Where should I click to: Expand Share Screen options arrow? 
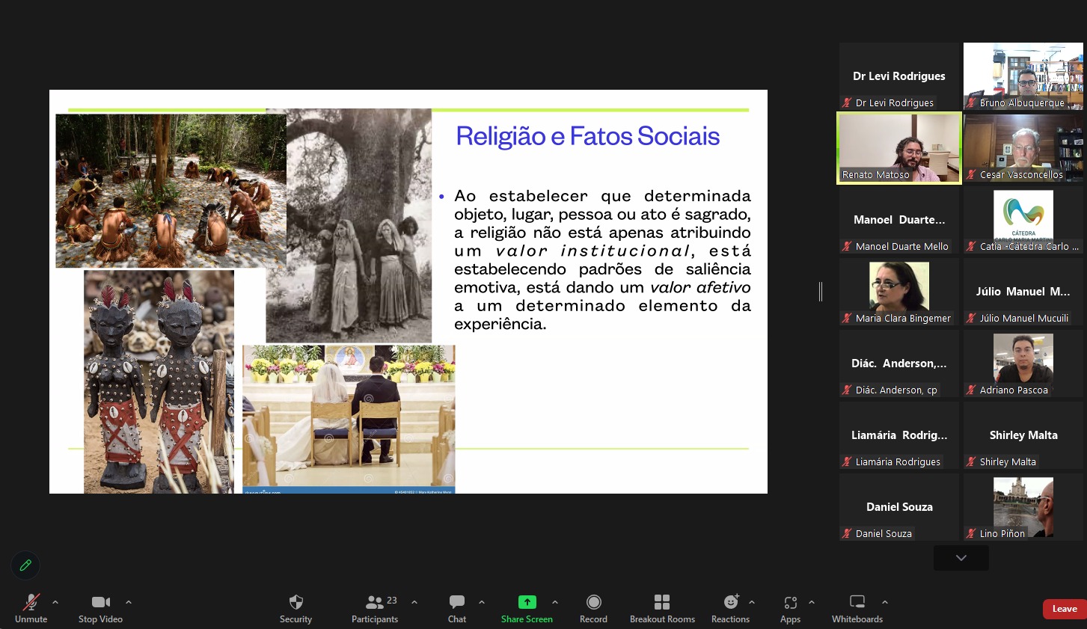(555, 602)
